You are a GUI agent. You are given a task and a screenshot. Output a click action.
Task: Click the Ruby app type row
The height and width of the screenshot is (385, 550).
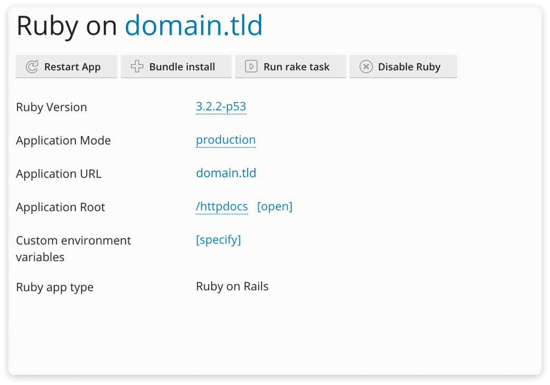(55, 287)
